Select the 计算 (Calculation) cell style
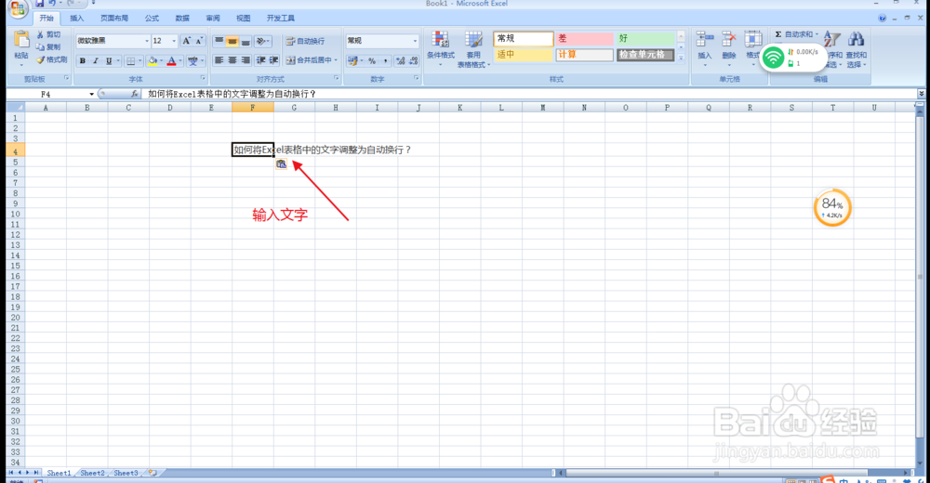The image size is (930, 483). coord(584,55)
